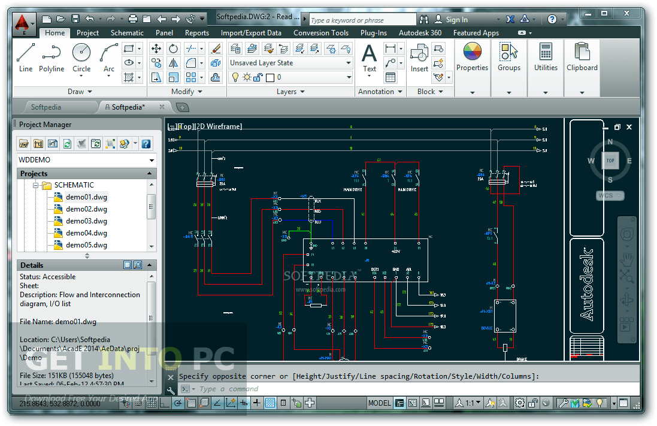This screenshot has width=657, height=426.
Task: Switch to Conversion Tools tab
Action: coord(321,33)
